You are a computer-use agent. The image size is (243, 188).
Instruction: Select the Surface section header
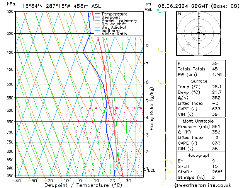pyautogui.click(x=199, y=81)
